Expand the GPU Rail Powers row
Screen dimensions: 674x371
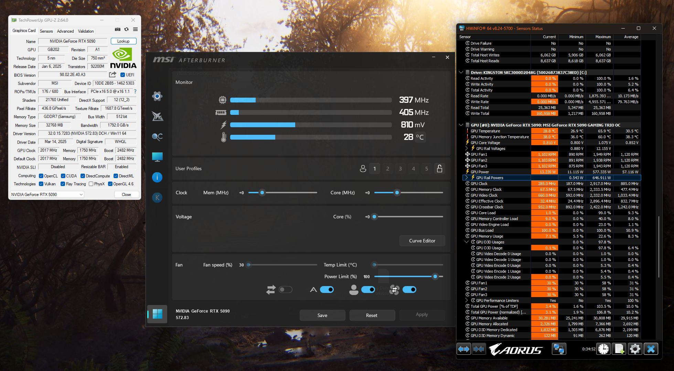(x=467, y=178)
